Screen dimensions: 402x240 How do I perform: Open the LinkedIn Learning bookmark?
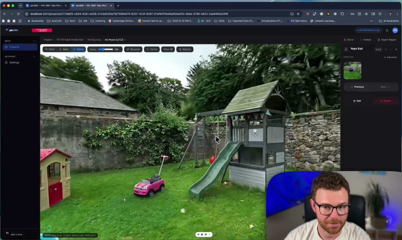click(323, 21)
